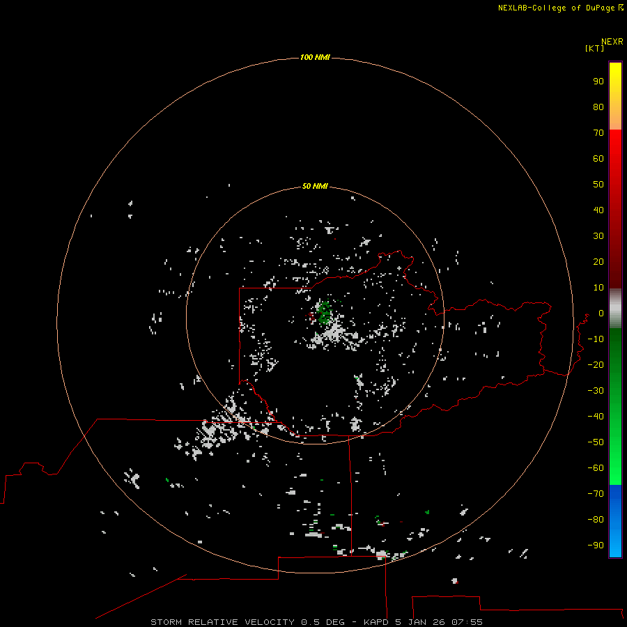The width and height of the screenshot is (627, 627).
Task: Click the -90 value on velocity scale
Action: click(x=596, y=545)
